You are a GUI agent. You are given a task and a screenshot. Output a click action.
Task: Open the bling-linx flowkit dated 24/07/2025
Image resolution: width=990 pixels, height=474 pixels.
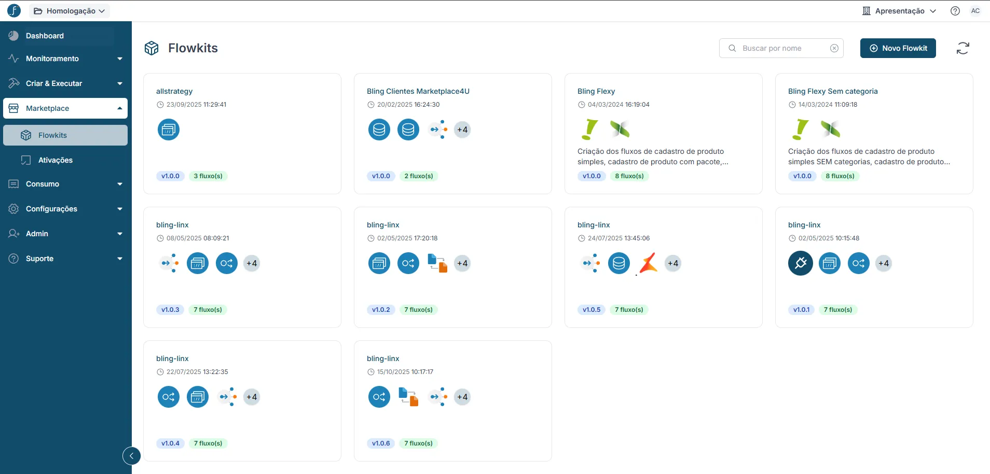click(594, 225)
